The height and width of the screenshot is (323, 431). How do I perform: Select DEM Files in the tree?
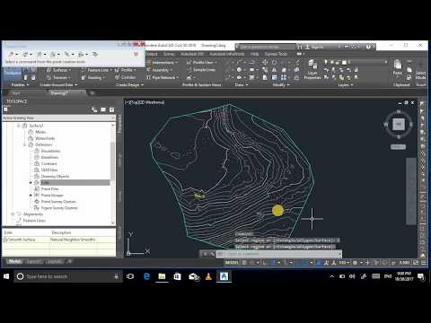point(49,170)
